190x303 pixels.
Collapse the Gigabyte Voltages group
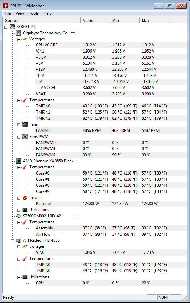point(19,39)
